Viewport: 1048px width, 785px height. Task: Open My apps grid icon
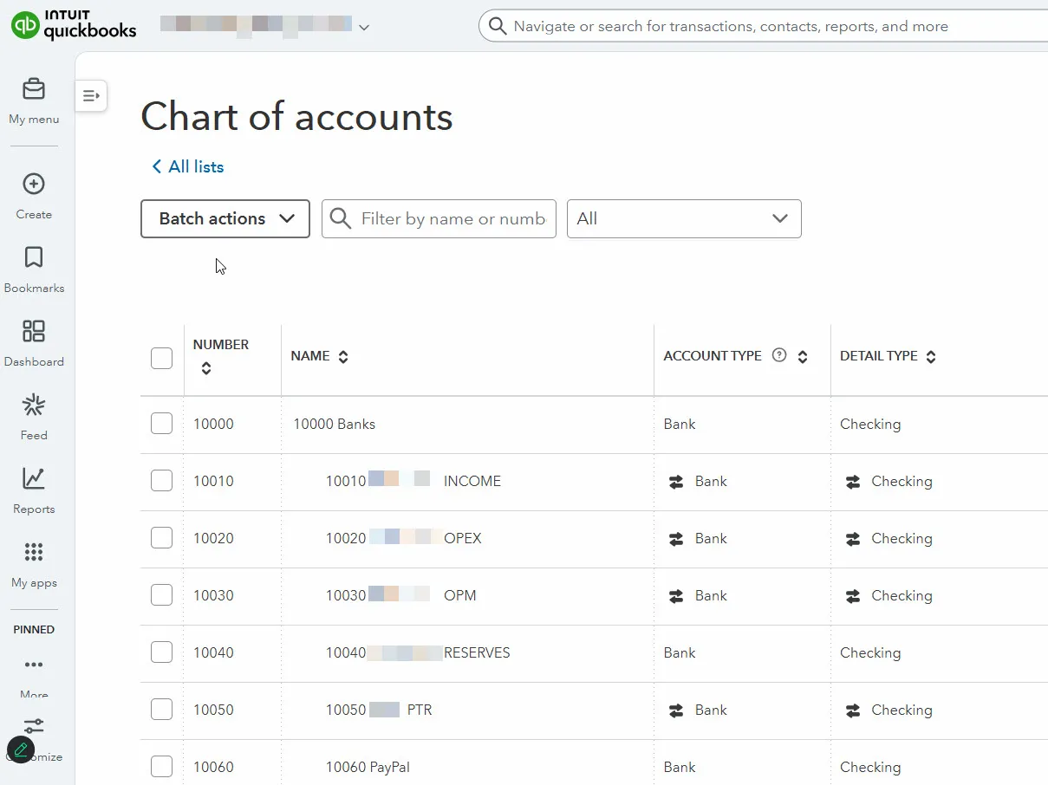click(x=34, y=553)
